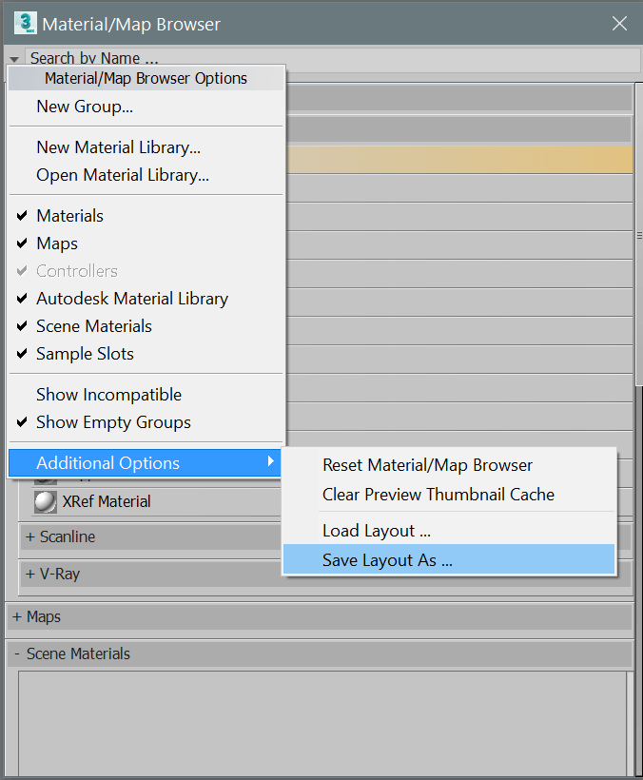Close the Material/Map Browser window
Image resolution: width=643 pixels, height=780 pixels.
click(x=619, y=24)
